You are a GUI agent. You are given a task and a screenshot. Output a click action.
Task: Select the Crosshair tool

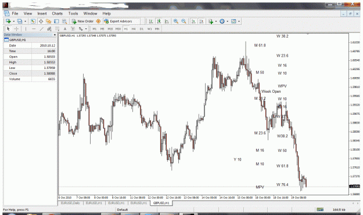click(x=16, y=29)
